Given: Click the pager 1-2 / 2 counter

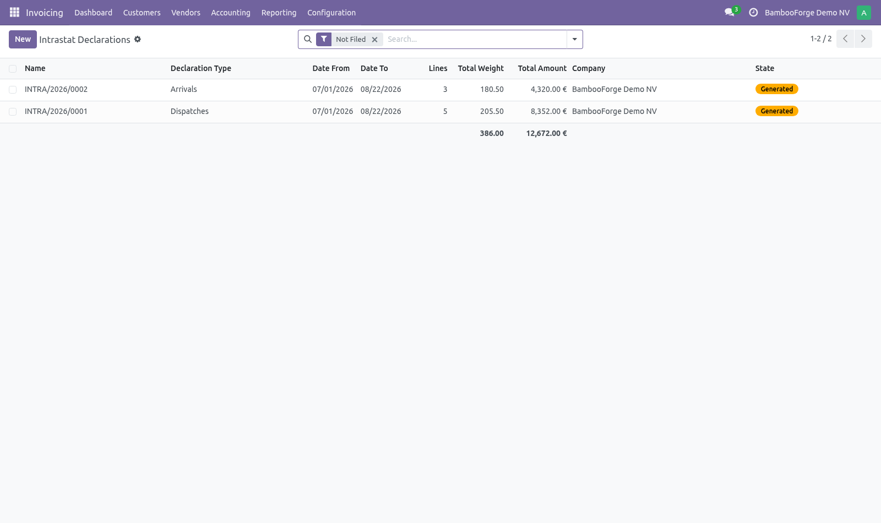Looking at the screenshot, I should (820, 39).
